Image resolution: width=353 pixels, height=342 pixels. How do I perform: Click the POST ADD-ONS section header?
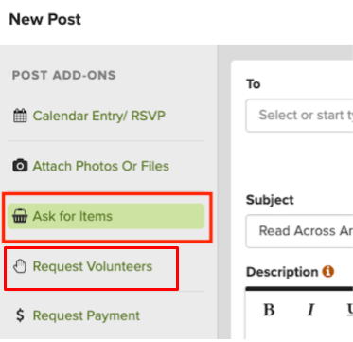click(x=64, y=75)
